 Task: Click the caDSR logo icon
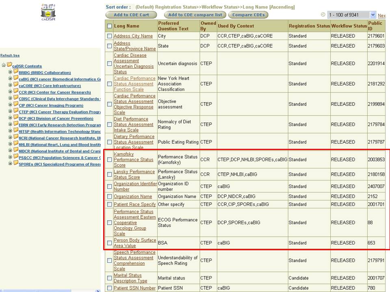coord(48,12)
